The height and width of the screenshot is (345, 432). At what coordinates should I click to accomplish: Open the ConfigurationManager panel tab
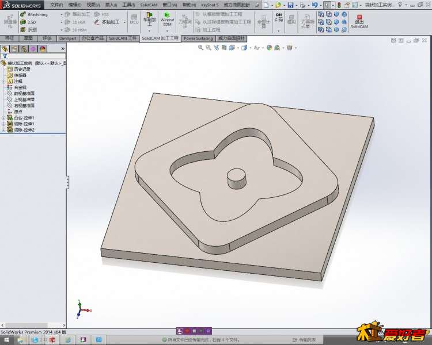click(24, 49)
